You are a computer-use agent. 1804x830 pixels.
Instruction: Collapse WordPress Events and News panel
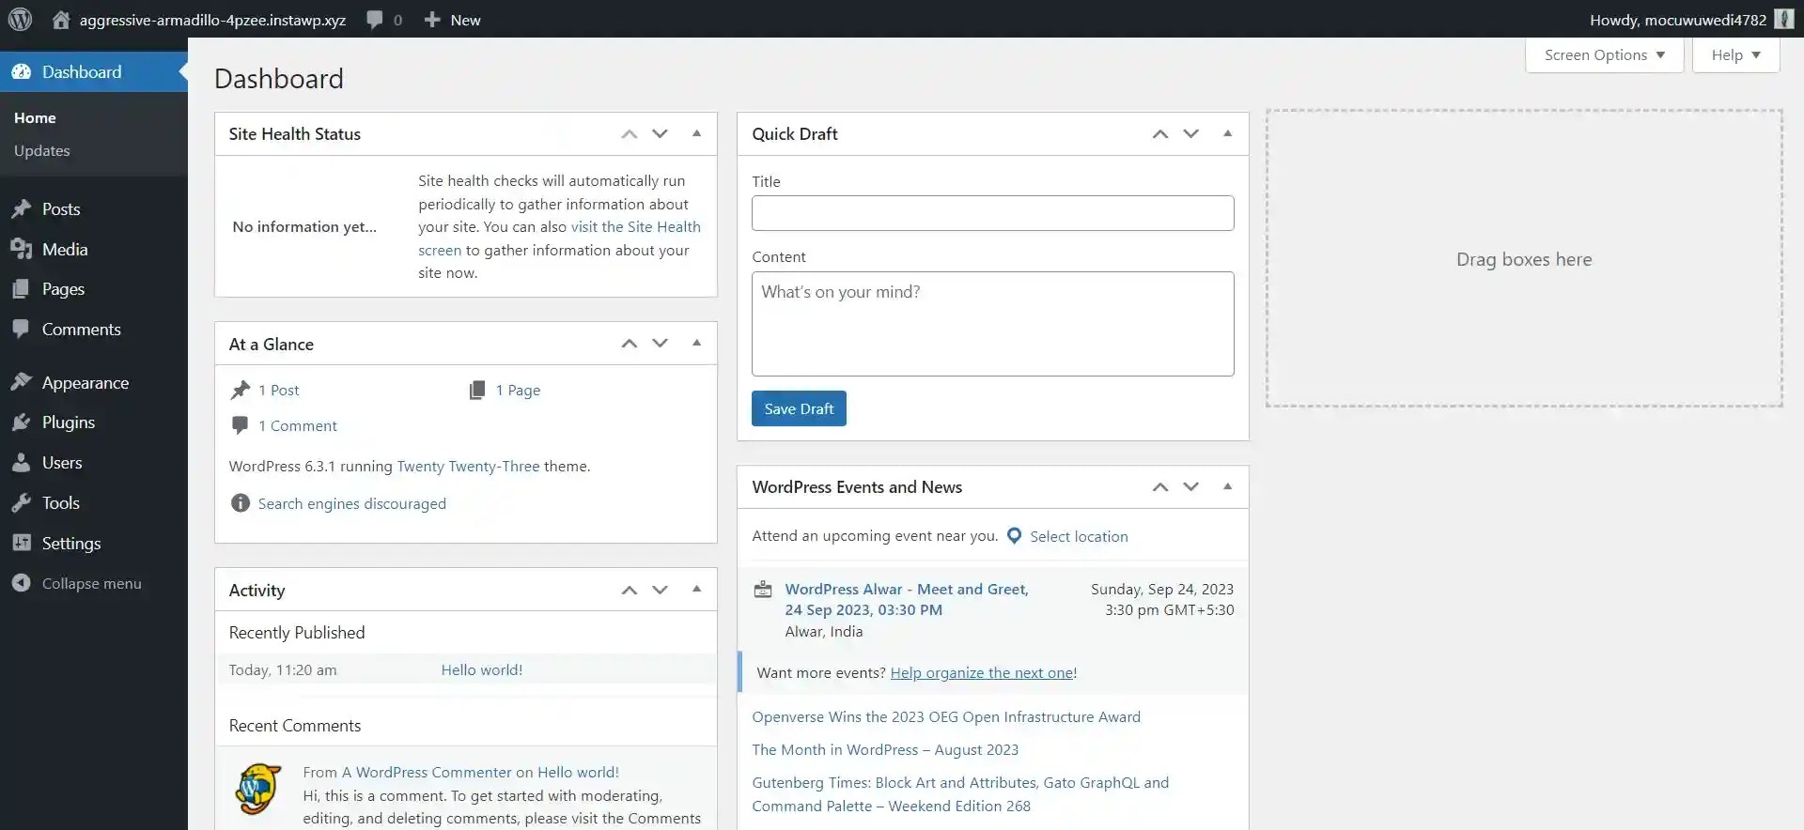1227,486
